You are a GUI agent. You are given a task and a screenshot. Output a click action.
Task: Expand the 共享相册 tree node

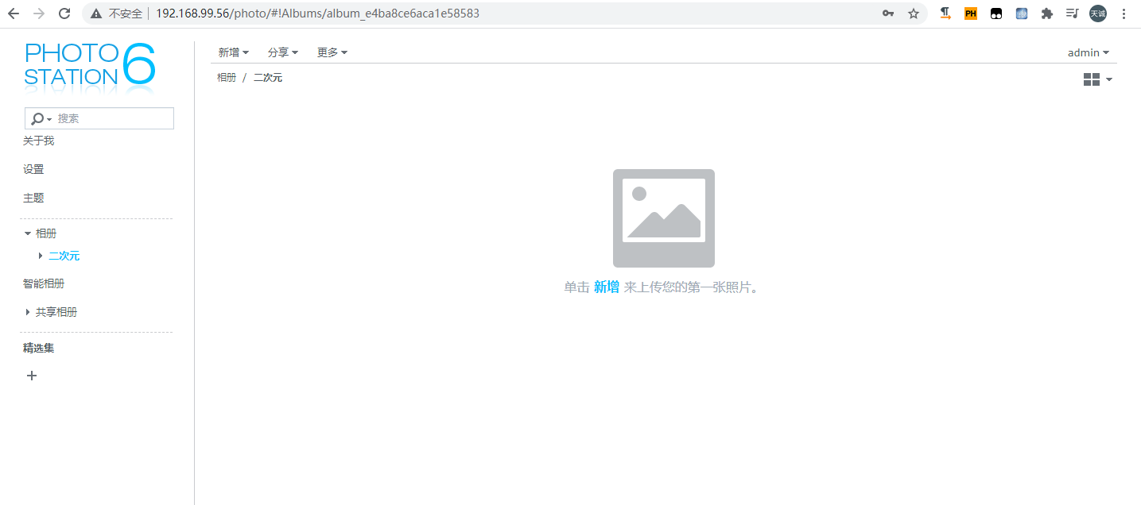click(x=28, y=312)
